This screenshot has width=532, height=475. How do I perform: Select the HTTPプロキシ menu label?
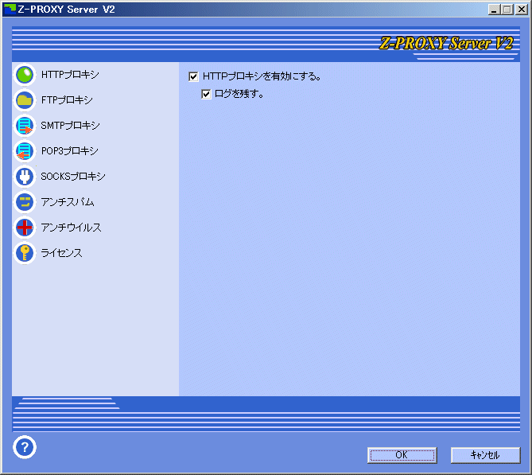[70, 75]
